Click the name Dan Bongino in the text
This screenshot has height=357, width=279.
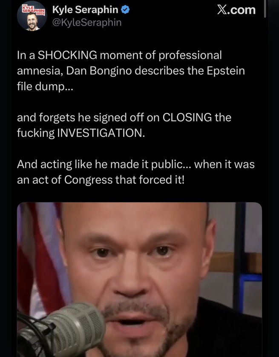[99, 71]
